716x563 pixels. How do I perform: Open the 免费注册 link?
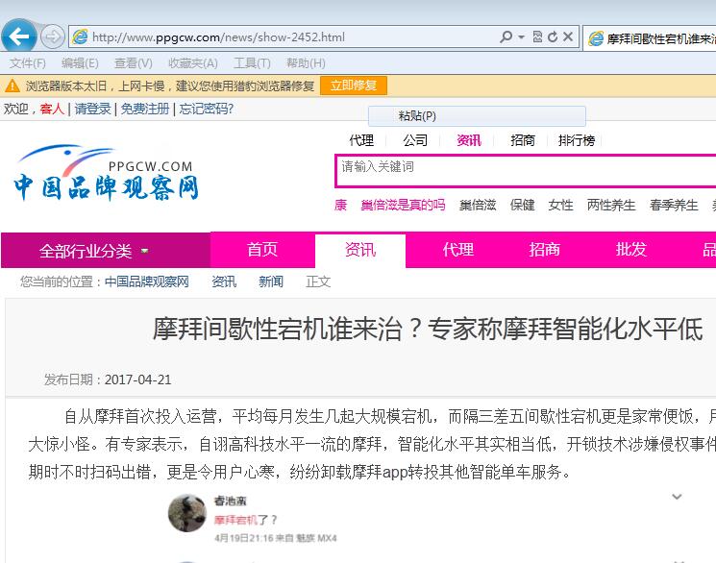pos(145,109)
